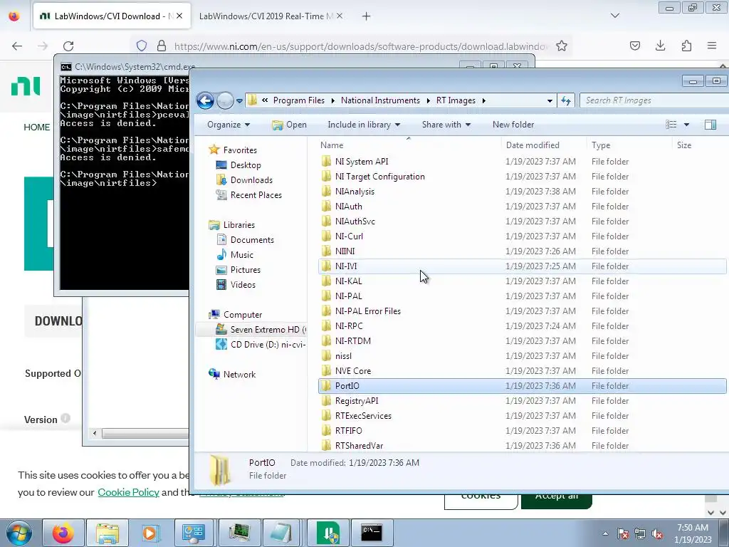Click cmd.exe icon in taskbar

pos(372,533)
